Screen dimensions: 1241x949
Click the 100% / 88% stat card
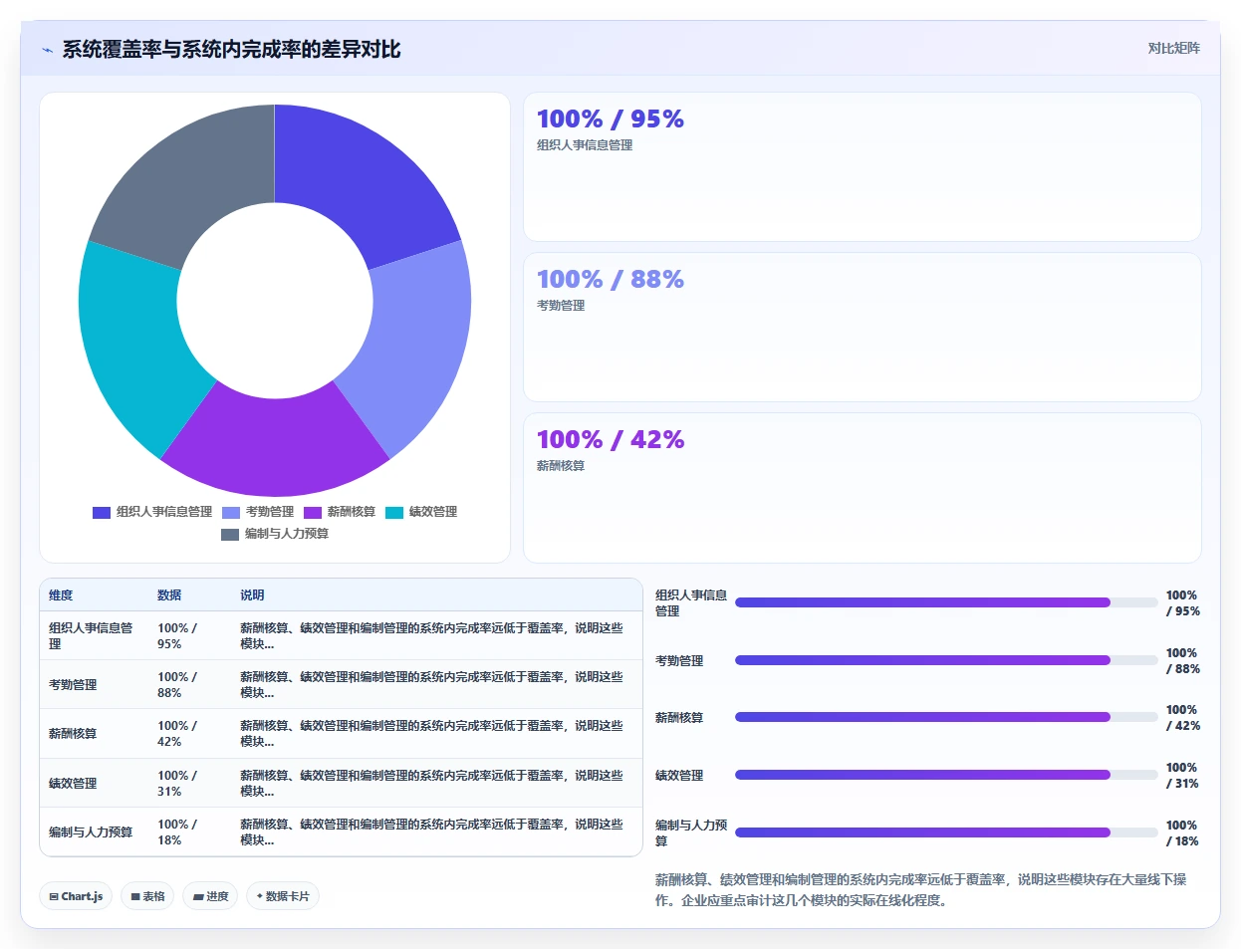click(x=863, y=328)
